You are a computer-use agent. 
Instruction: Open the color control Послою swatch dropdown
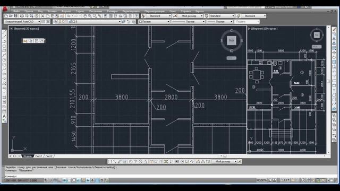pyautogui.click(x=168, y=22)
